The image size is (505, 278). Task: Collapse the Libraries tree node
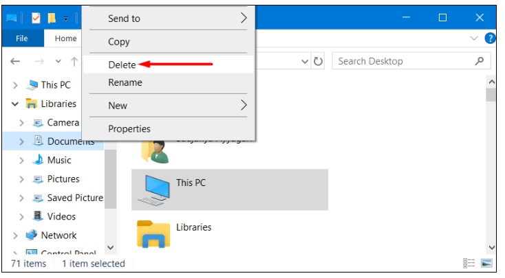click(x=15, y=104)
